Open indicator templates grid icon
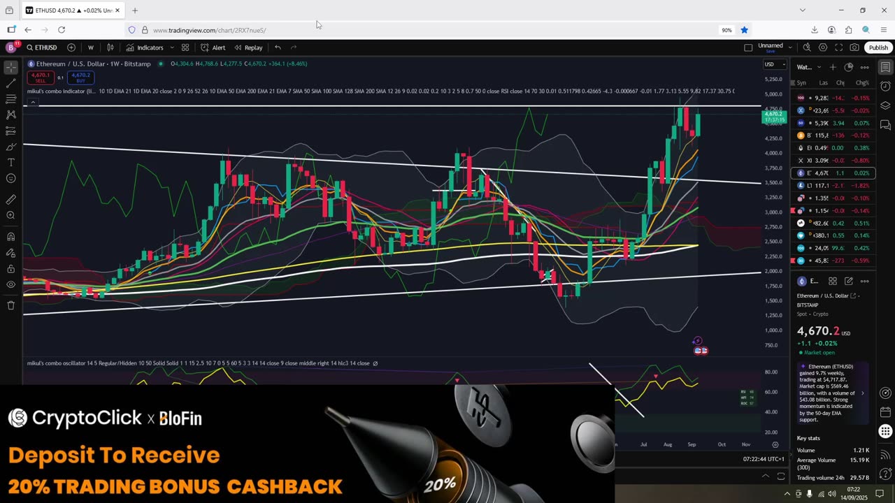895x503 pixels. (x=185, y=48)
